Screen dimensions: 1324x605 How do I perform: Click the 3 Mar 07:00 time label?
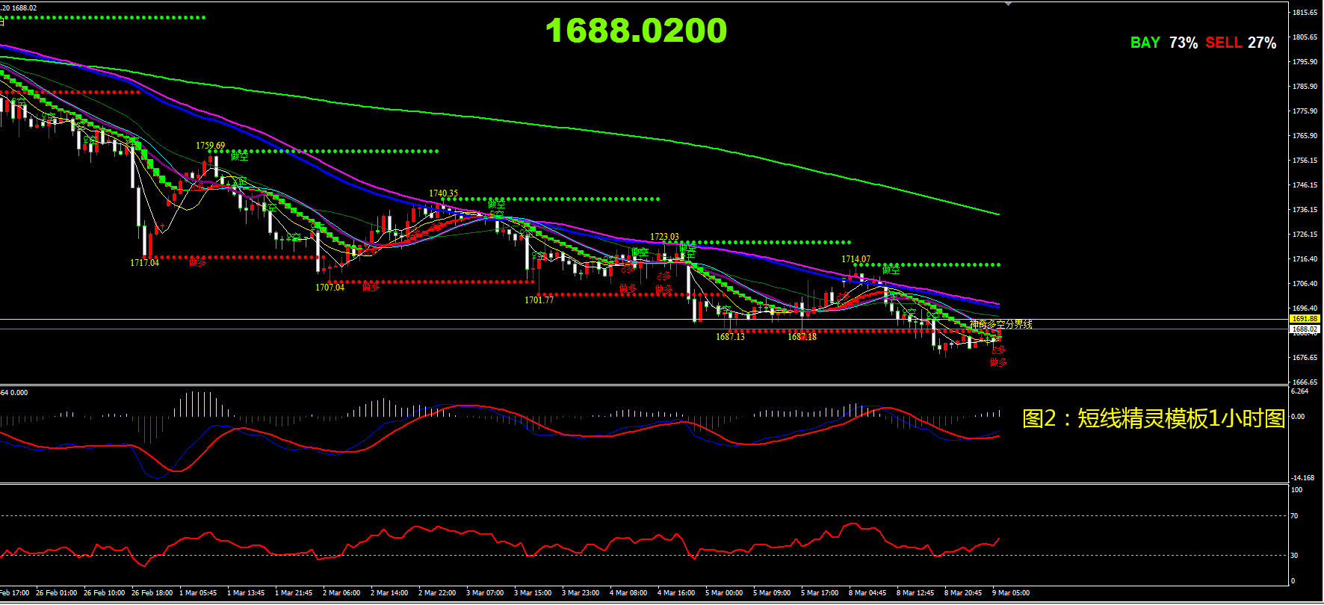coord(485,593)
